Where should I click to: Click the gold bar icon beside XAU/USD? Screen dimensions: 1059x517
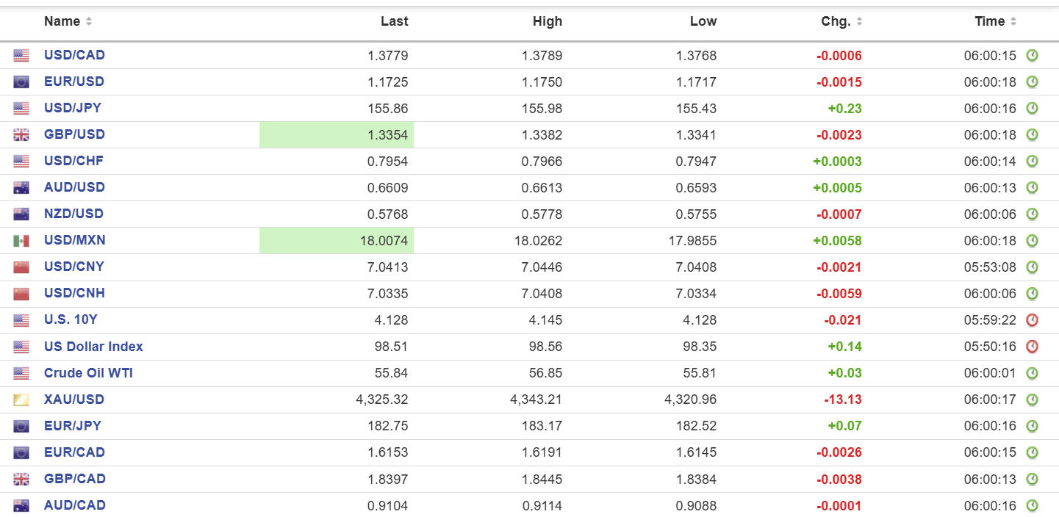pos(21,400)
